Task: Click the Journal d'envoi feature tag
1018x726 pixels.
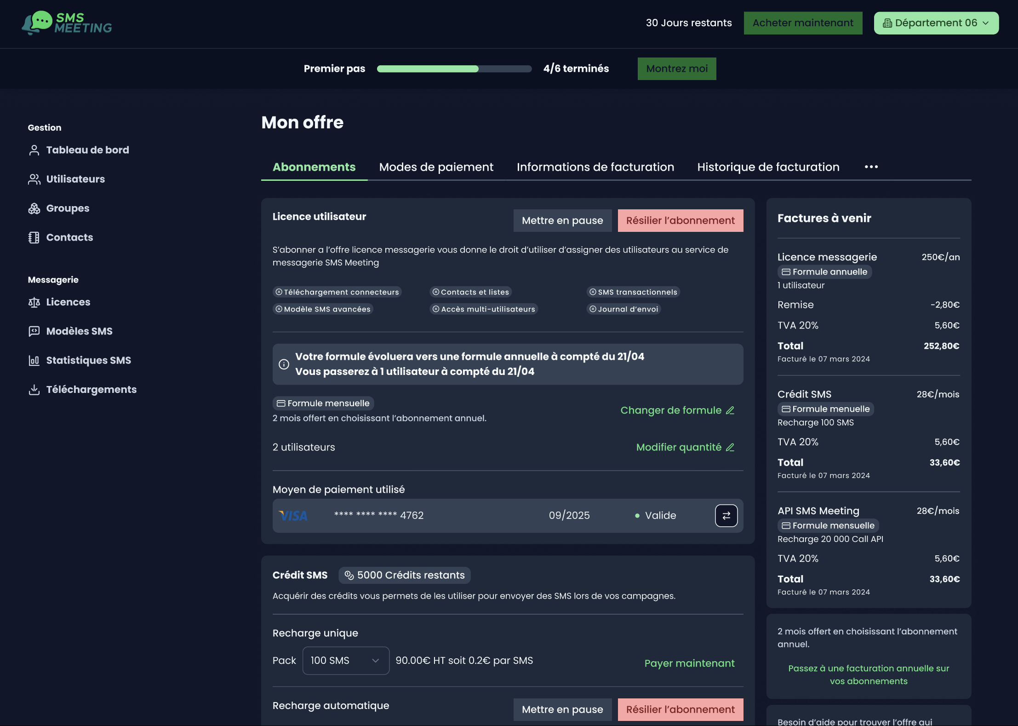Action: tap(623, 309)
